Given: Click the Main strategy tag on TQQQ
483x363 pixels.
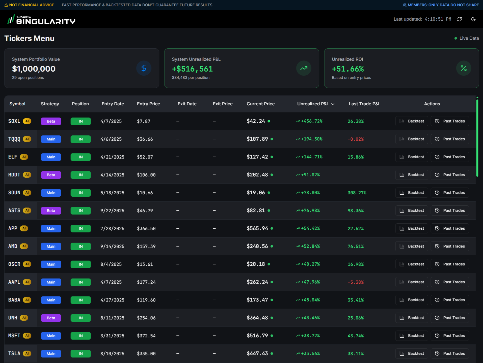Looking at the screenshot, I should [x=51, y=139].
